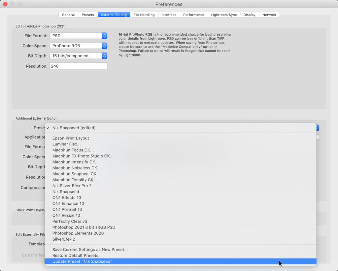The image size is (338, 271).
Task: Open the Color Space ProPhoto RGB dropdown
Action: [78, 46]
